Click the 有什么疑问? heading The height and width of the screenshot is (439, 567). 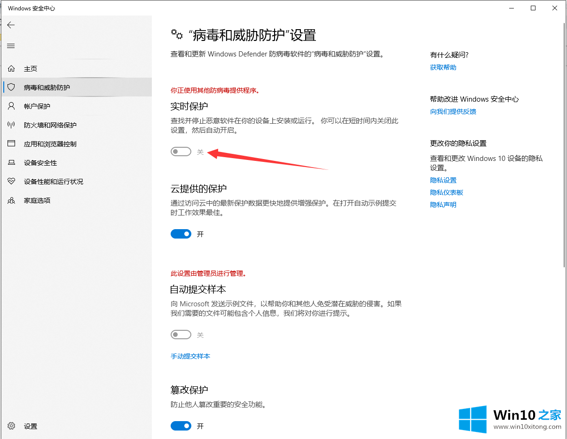(449, 55)
